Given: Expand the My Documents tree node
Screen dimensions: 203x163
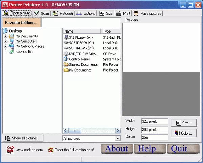Looking at the screenshot, I should 5,36.
